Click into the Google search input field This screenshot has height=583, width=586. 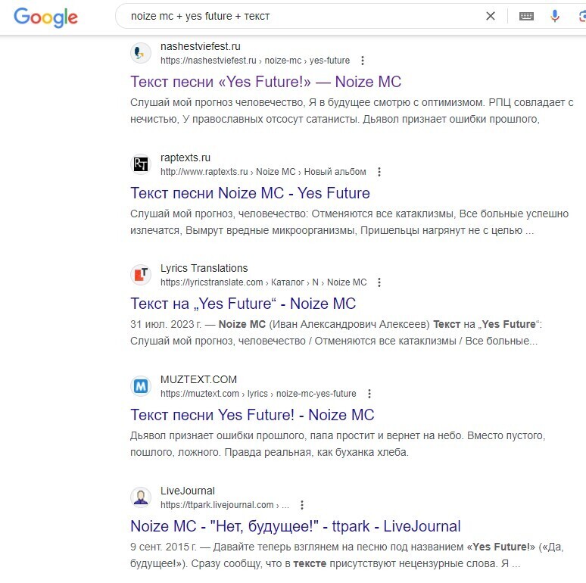click(x=303, y=16)
